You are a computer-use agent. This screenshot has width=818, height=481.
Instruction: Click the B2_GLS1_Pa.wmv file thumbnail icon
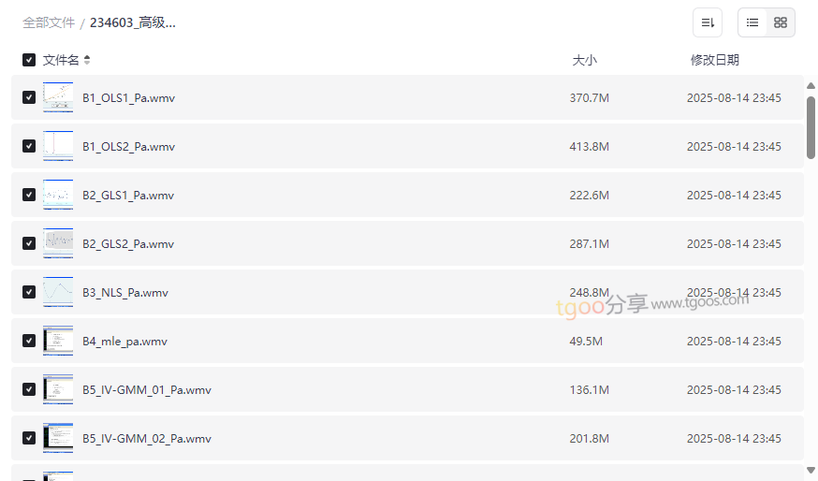coord(58,195)
